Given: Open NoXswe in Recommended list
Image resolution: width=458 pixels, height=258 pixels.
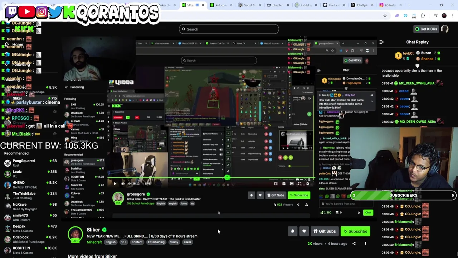Looking at the screenshot, I should [x=30, y=207].
